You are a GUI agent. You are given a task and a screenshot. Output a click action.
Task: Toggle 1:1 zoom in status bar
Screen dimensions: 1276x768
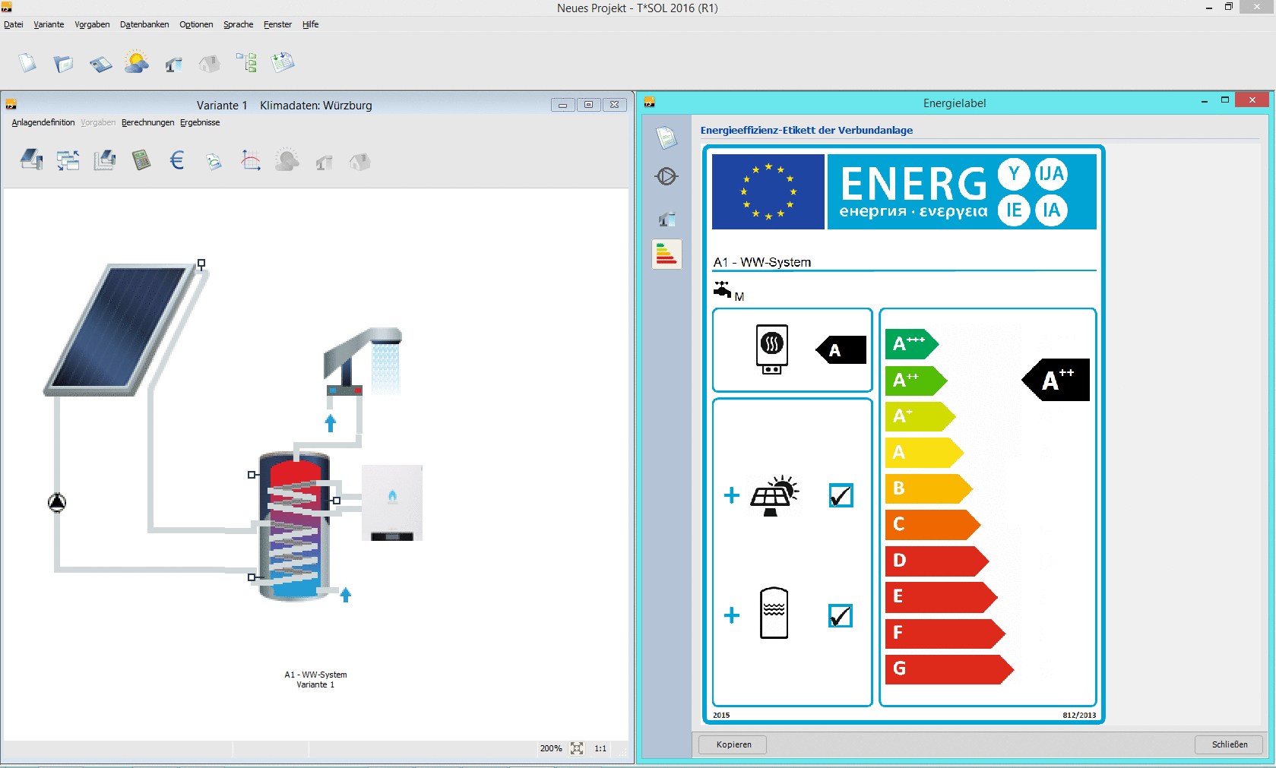(600, 748)
